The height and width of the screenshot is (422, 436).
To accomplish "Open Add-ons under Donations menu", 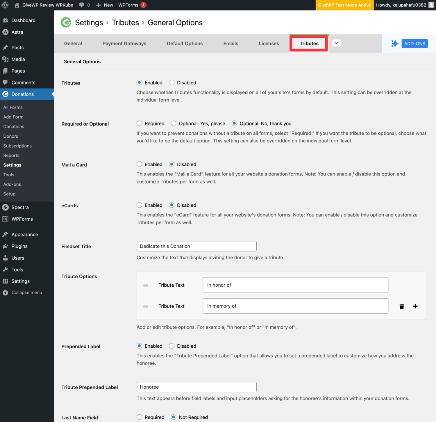I will (x=12, y=184).
